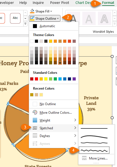Pick the dark red standard color
The image size is (117, 167).
click(x=32, y=79)
